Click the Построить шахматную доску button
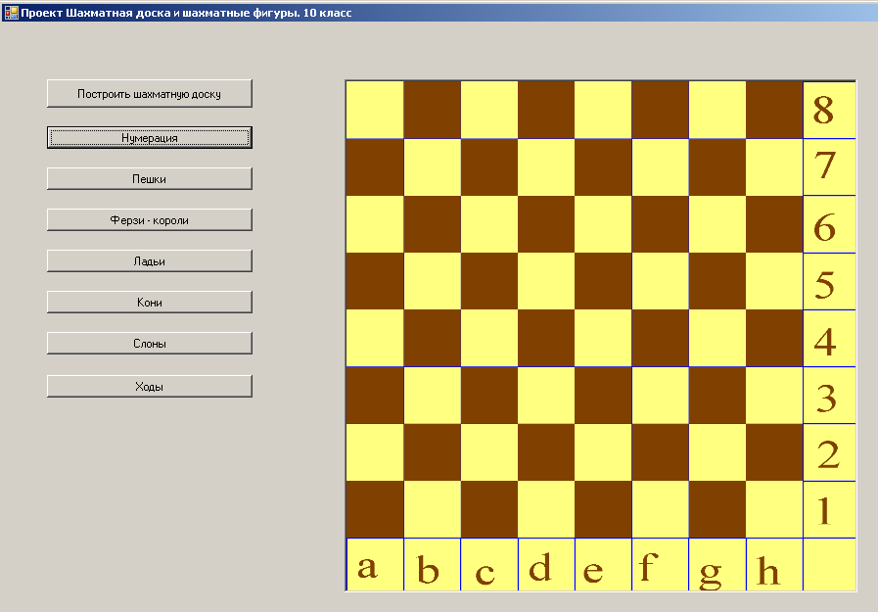 [x=150, y=94]
